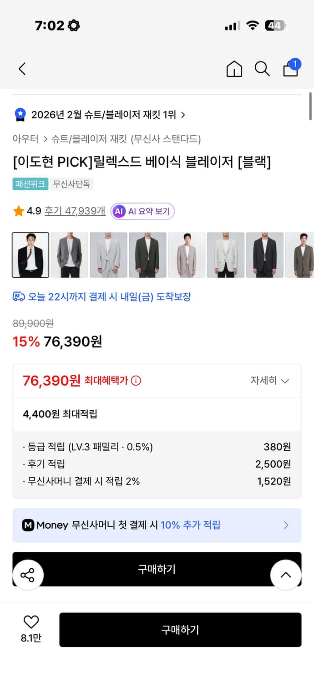Tap the 패션위크 tag
The image size is (314, 683).
[x=30, y=184]
